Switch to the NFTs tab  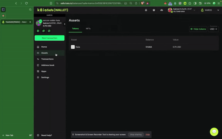point(88,29)
